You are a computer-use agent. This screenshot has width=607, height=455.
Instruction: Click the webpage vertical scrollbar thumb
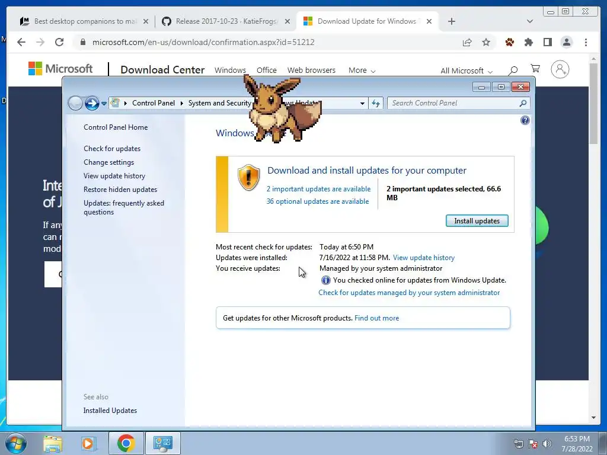tap(593, 103)
